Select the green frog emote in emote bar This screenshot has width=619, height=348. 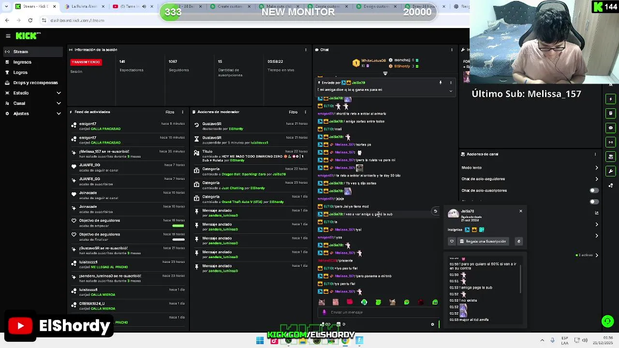pyautogui.click(x=378, y=302)
